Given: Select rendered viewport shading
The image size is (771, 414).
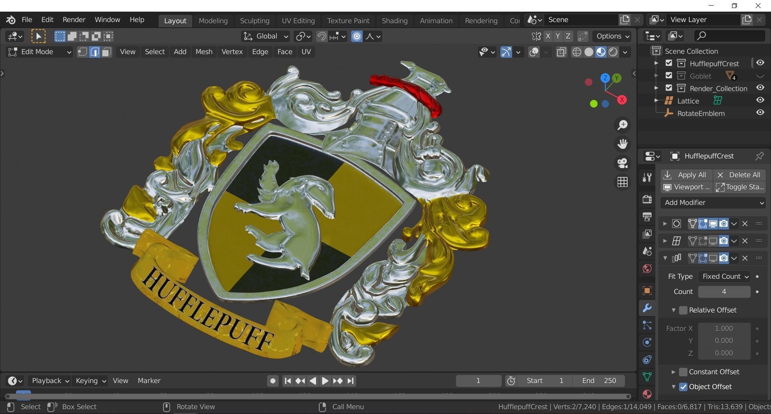Looking at the screenshot, I should click(x=613, y=52).
